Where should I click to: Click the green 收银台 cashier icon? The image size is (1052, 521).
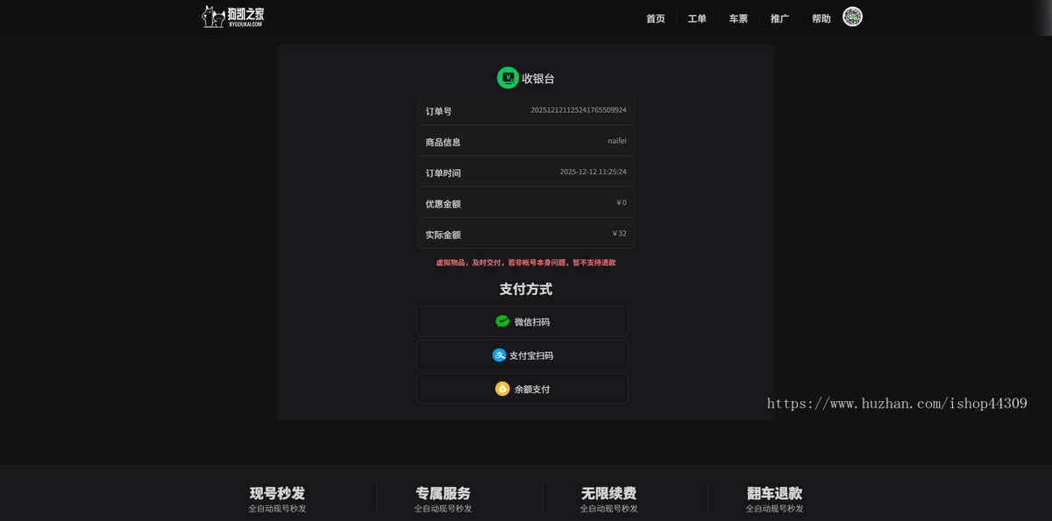point(507,77)
